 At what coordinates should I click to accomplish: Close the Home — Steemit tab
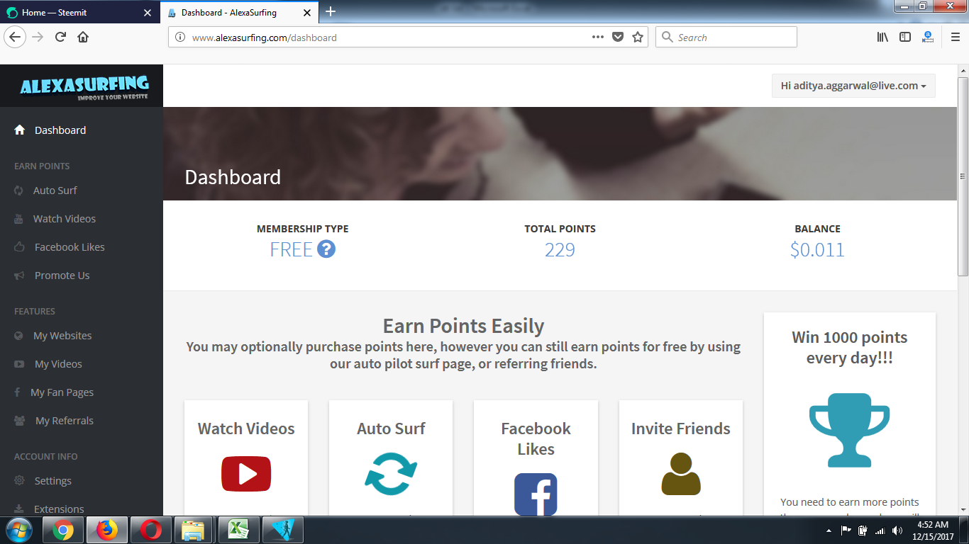(x=148, y=12)
